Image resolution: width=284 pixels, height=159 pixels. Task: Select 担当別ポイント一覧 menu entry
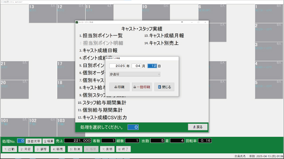pyautogui.click(x=103, y=36)
